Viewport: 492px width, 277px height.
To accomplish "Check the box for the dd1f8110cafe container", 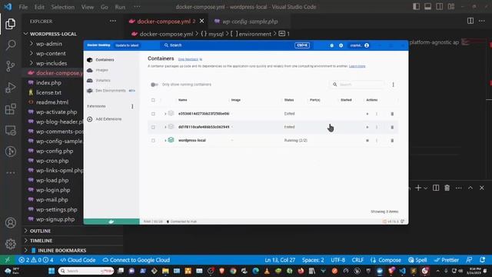I will pos(153,127).
